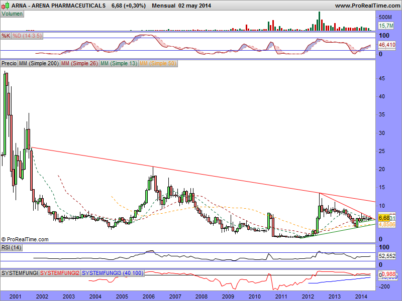
Task: Open MM (Simple 50) moving average label
Action: click(158, 64)
